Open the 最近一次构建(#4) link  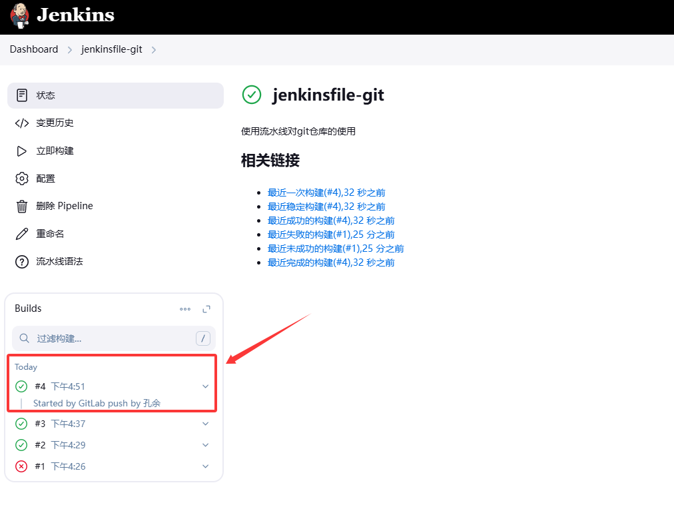pos(330,193)
